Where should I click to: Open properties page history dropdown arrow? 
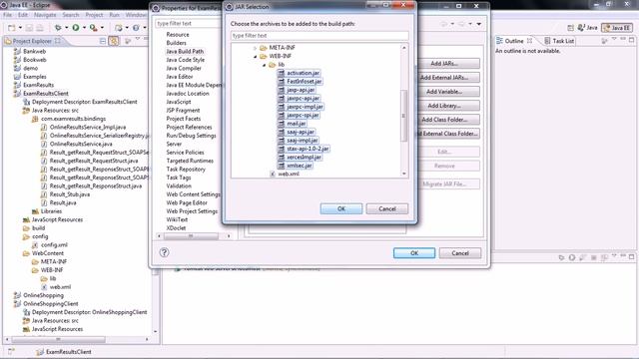[x=479, y=24]
